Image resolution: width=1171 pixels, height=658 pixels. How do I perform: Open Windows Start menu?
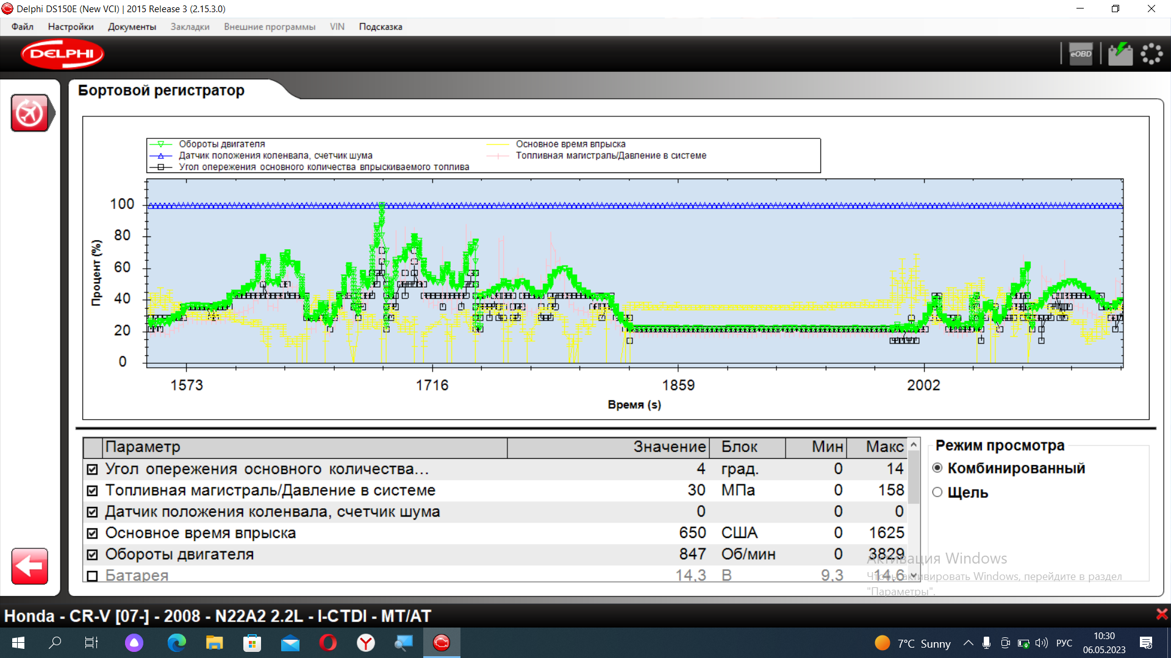(18, 643)
